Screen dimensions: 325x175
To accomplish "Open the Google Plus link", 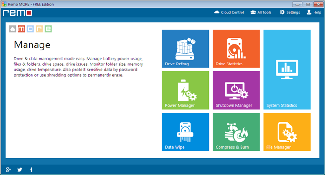I will (8, 170).
